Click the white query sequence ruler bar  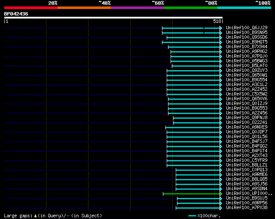click(x=113, y=18)
